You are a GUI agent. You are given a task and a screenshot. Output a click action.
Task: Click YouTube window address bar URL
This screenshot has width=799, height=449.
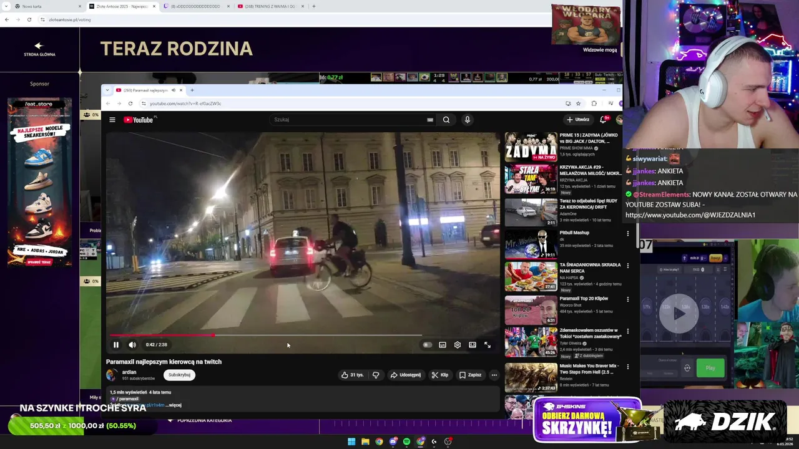(185, 104)
